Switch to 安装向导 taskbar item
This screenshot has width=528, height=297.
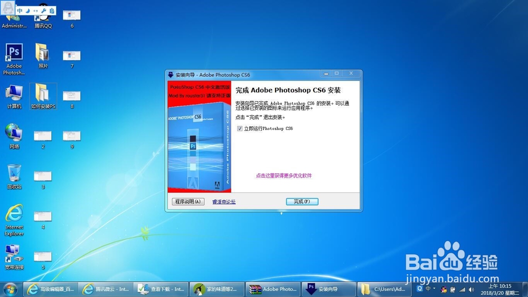(x=328, y=289)
